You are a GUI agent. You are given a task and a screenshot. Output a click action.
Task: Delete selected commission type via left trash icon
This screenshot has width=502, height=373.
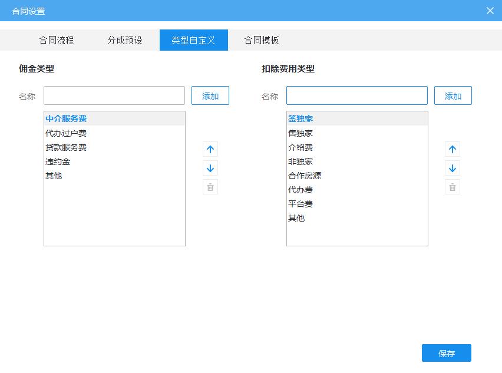210,187
